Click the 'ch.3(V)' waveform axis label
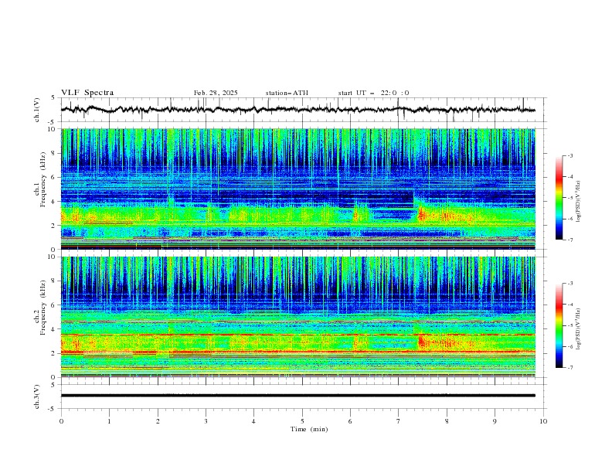Screen dimensions: 612x473 37,396
